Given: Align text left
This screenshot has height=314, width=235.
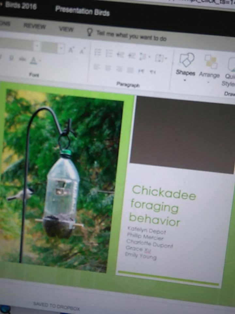Looking at the screenshot, I should [x=97, y=67].
